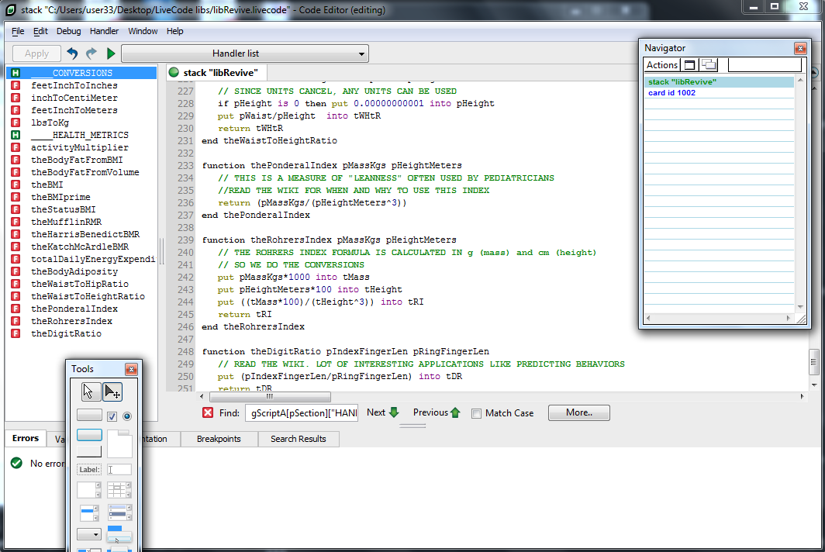
Task: Click the H icon beside HEALTH_METRICS
Action: click(16, 135)
